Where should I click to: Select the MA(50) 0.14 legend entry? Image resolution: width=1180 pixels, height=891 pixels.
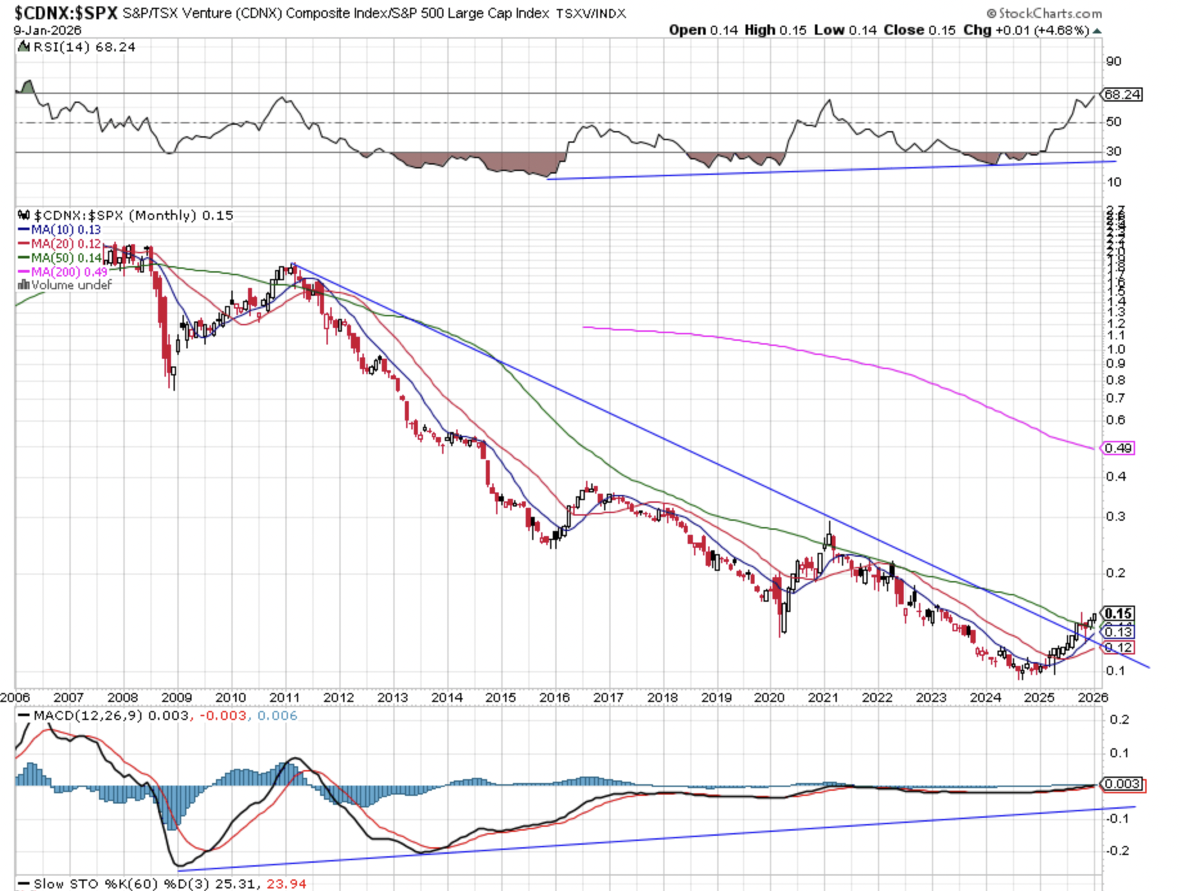66,258
